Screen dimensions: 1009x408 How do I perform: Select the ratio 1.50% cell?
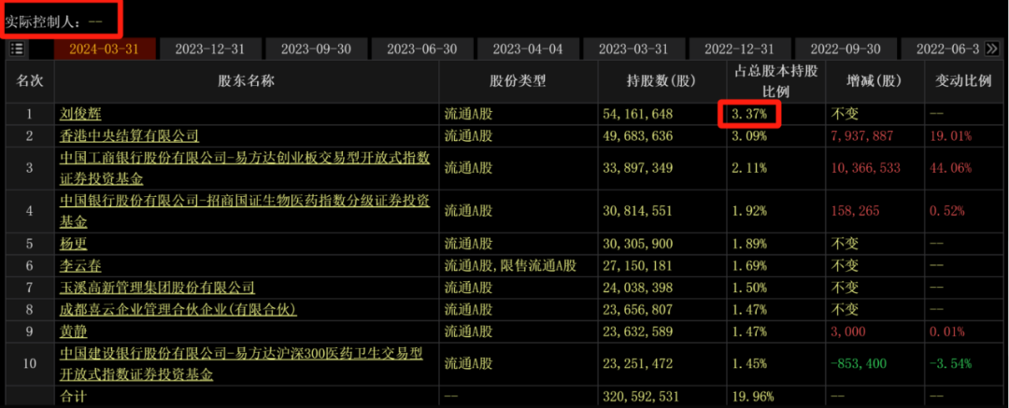tap(749, 288)
